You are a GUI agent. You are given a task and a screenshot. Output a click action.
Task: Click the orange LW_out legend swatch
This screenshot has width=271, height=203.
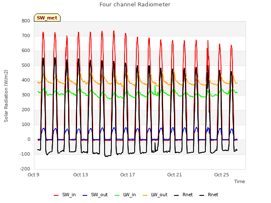[145, 195]
